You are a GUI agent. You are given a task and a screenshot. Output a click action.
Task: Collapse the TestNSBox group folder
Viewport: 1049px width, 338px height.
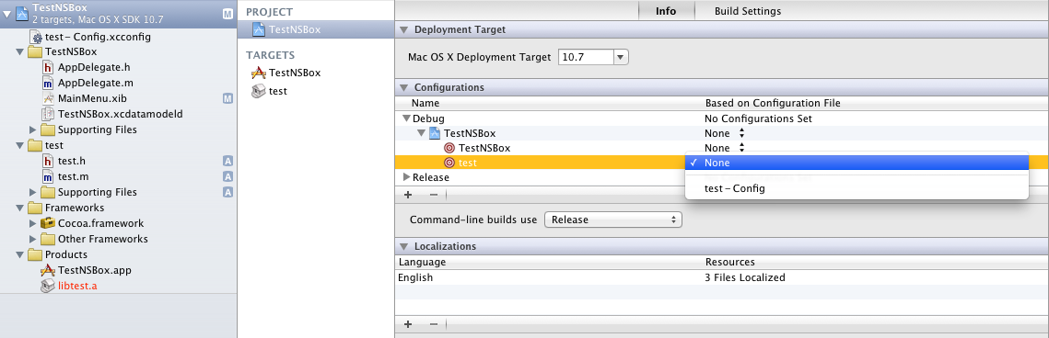(x=19, y=52)
